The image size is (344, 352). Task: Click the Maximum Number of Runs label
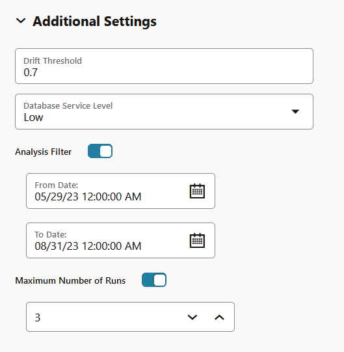[x=70, y=280]
